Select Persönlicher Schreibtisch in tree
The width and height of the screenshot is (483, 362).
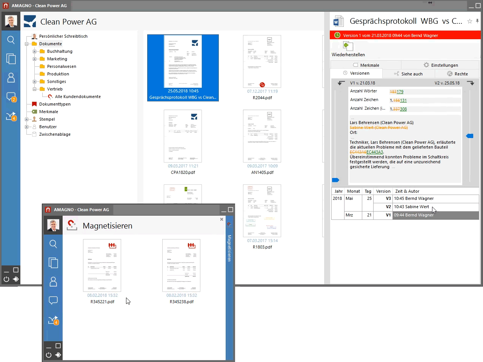click(63, 36)
